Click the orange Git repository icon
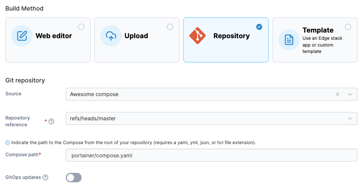Screen dimensions: 362x188 click(x=197, y=36)
